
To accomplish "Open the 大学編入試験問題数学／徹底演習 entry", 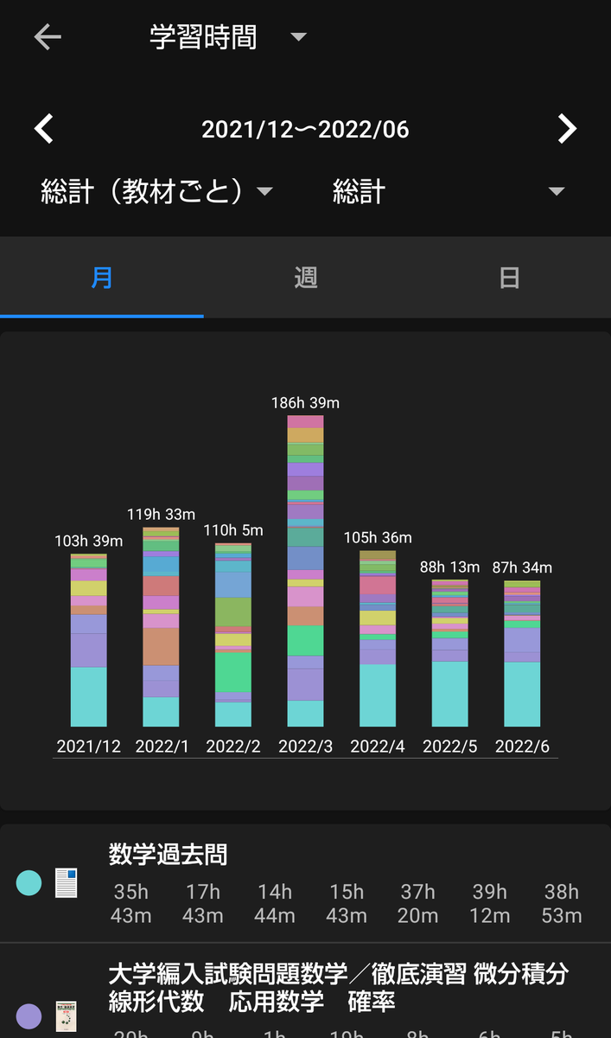I will click(305, 991).
